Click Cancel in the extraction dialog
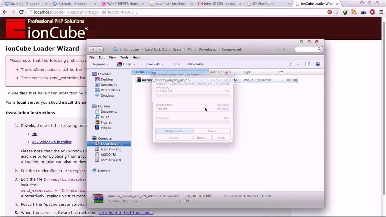Image resolution: width=386 pixels, height=217 pixels. click(174, 138)
